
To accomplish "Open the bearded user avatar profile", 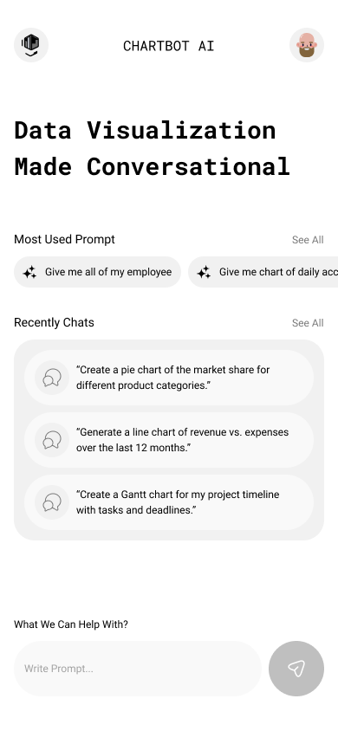I will click(x=307, y=45).
